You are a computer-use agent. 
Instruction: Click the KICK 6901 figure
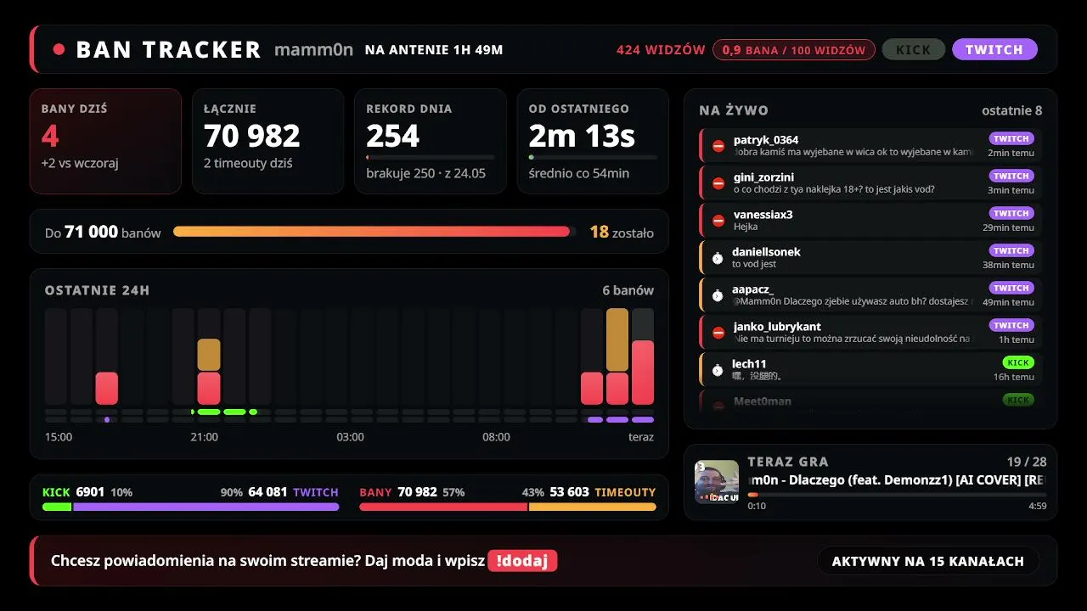(73, 492)
